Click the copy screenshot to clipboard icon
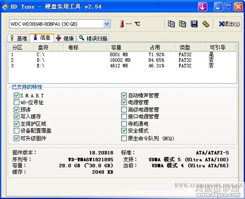245x199 pixels. tap(183, 24)
